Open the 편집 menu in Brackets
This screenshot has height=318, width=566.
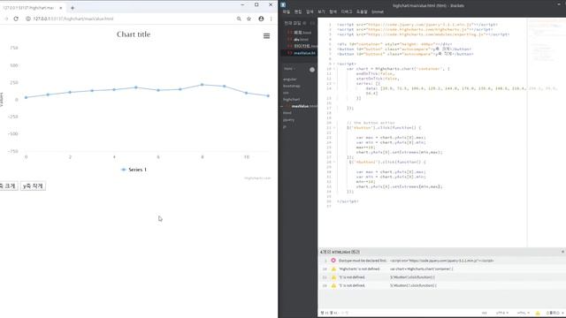pos(298,11)
